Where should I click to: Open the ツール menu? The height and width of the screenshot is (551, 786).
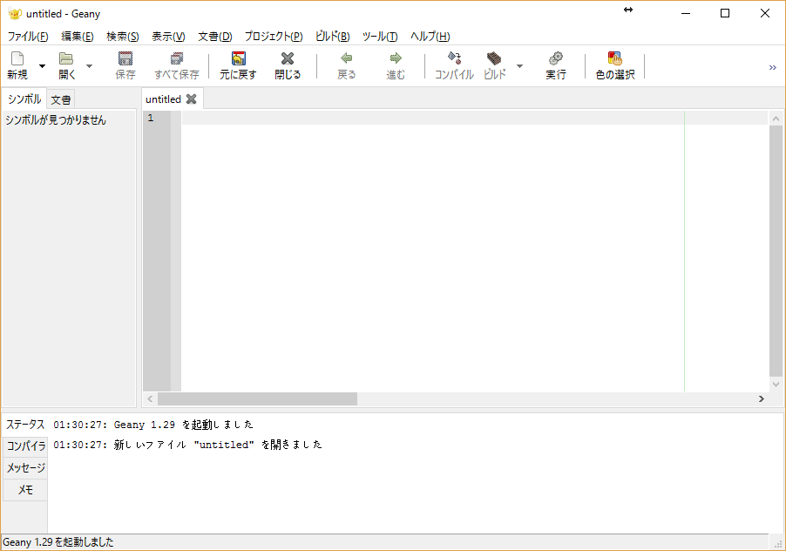click(x=379, y=37)
